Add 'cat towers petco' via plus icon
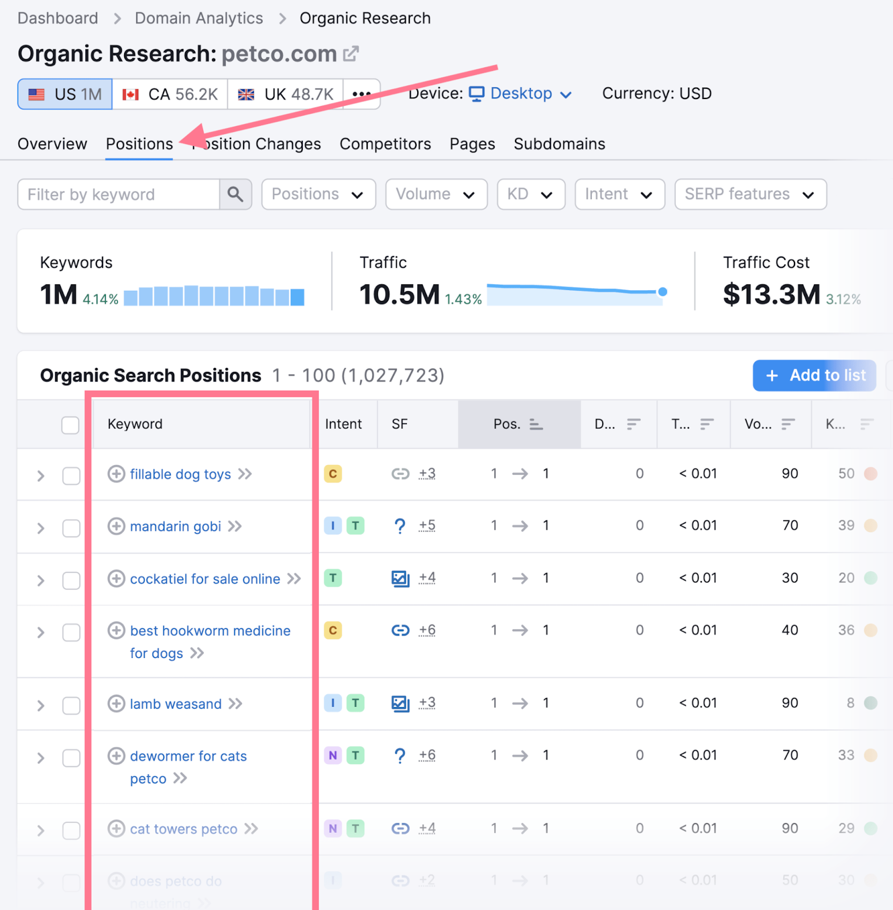 (116, 829)
